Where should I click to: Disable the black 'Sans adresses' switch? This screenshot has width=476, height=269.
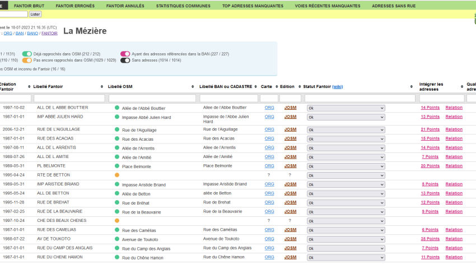point(125,60)
